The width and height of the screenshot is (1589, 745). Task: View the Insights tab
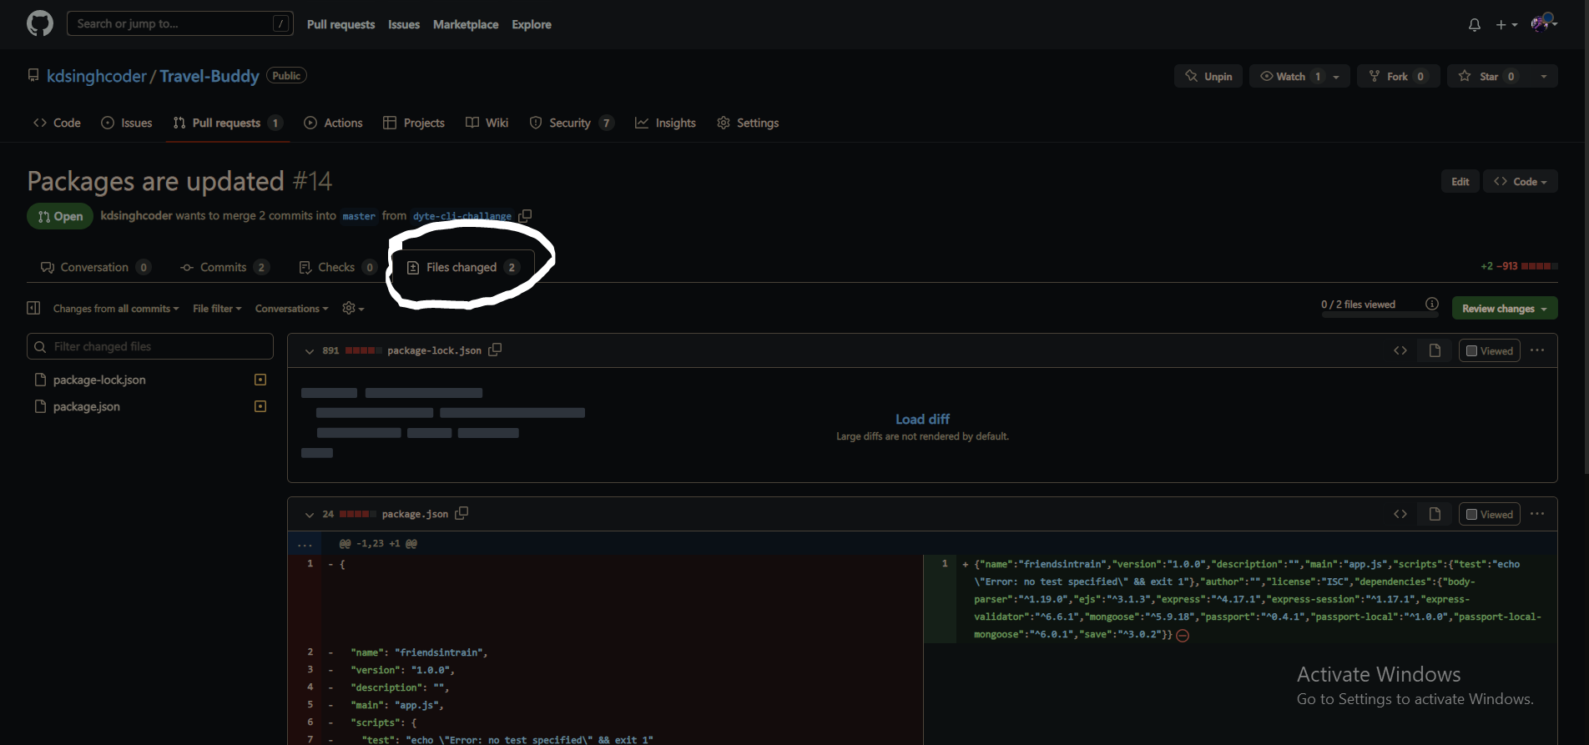pos(665,123)
